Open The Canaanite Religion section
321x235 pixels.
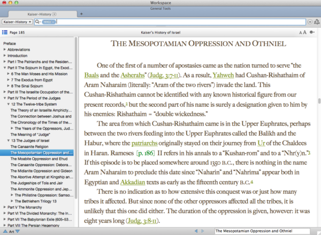[29, 146]
